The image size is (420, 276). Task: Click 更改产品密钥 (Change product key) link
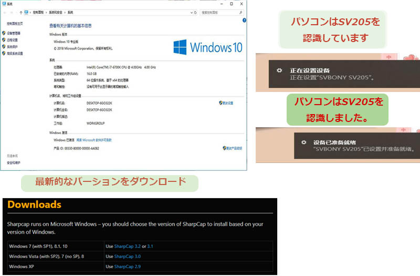point(233,149)
